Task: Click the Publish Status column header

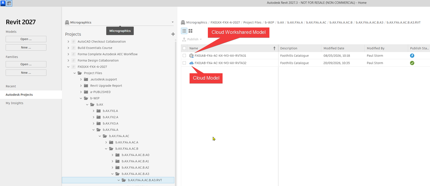Action: click(x=419, y=48)
